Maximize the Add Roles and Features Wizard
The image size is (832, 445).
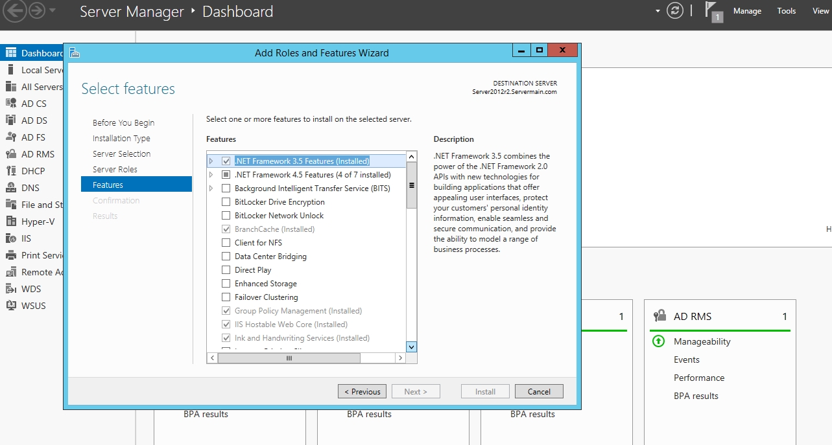click(x=539, y=50)
